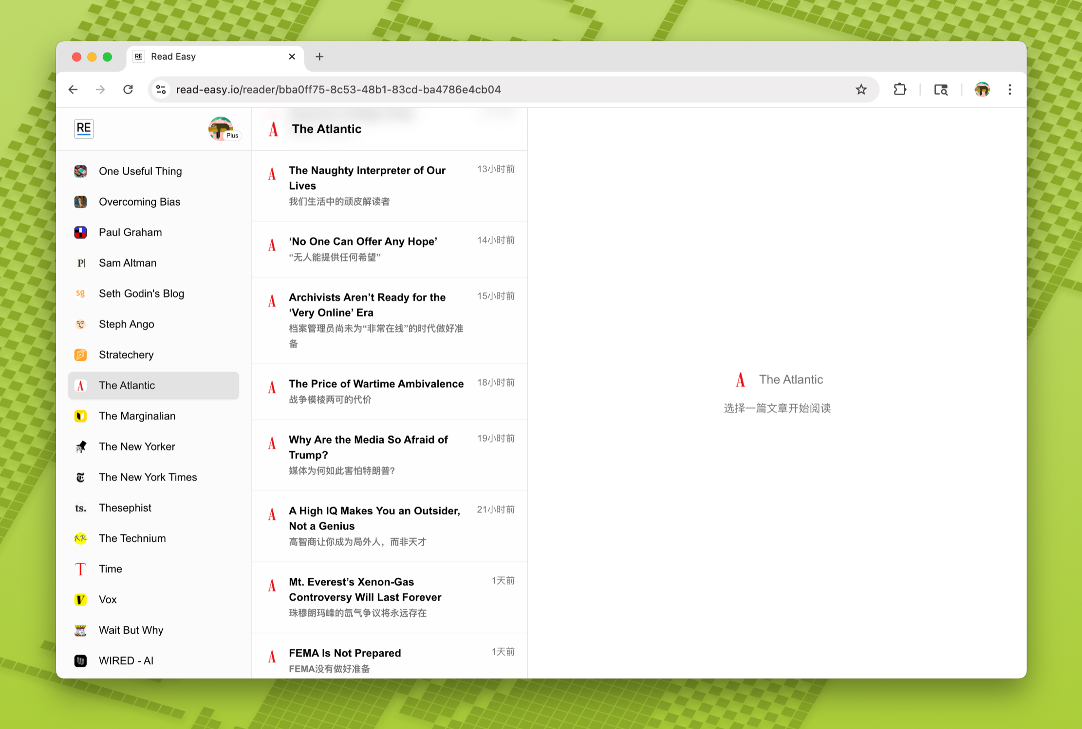Image resolution: width=1082 pixels, height=729 pixels.
Task: Open the browser extensions puzzle icon
Action: [900, 89]
